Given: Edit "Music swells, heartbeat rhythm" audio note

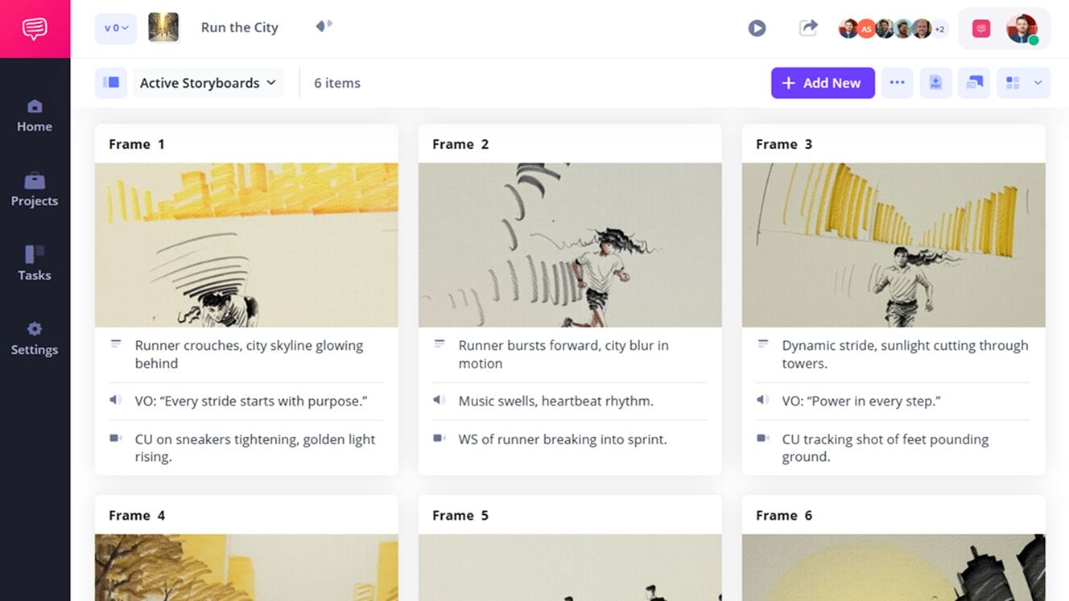Looking at the screenshot, I should pos(555,401).
